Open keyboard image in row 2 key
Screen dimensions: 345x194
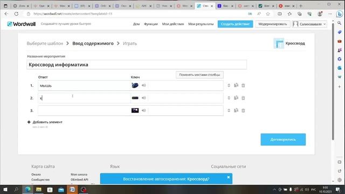(x=135, y=98)
